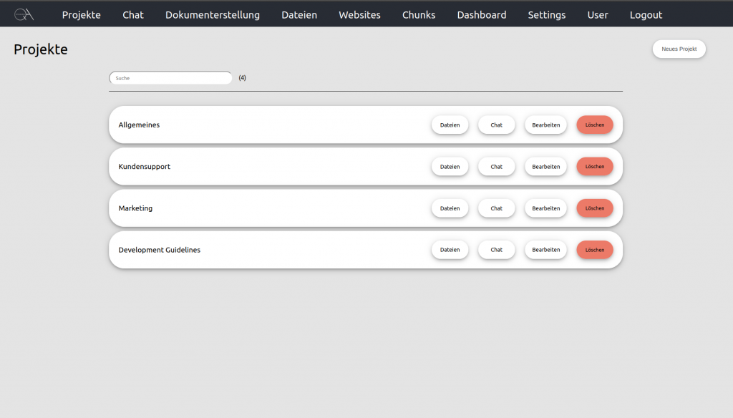Image resolution: width=733 pixels, height=418 pixels.
Task: Start Chat for Kundensupport project
Action: click(x=496, y=167)
